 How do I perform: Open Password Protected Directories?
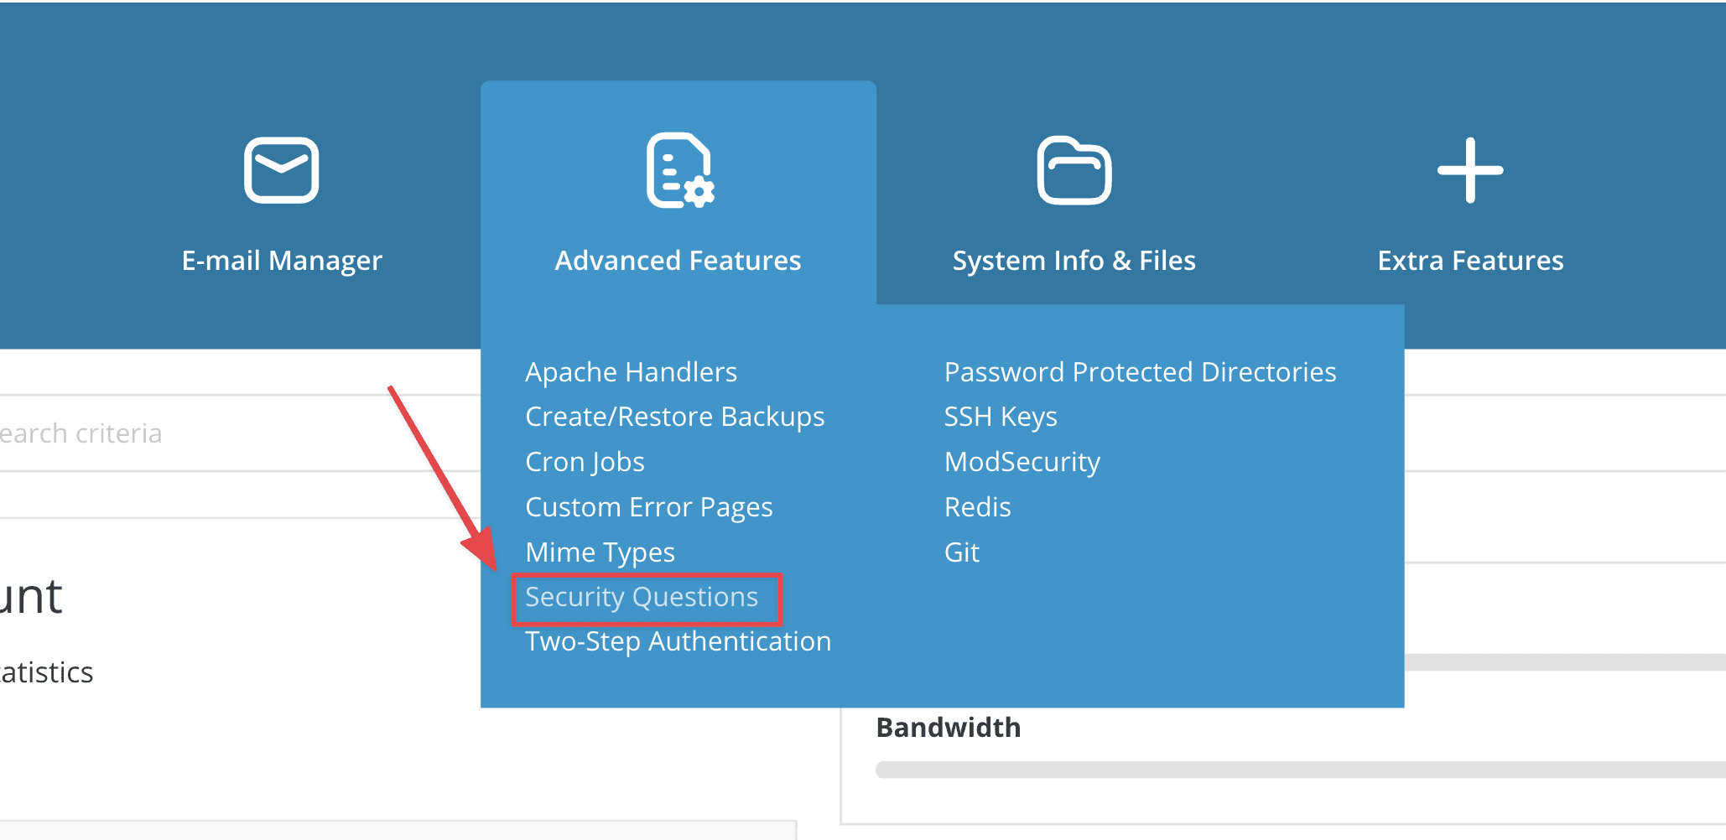(x=1140, y=371)
